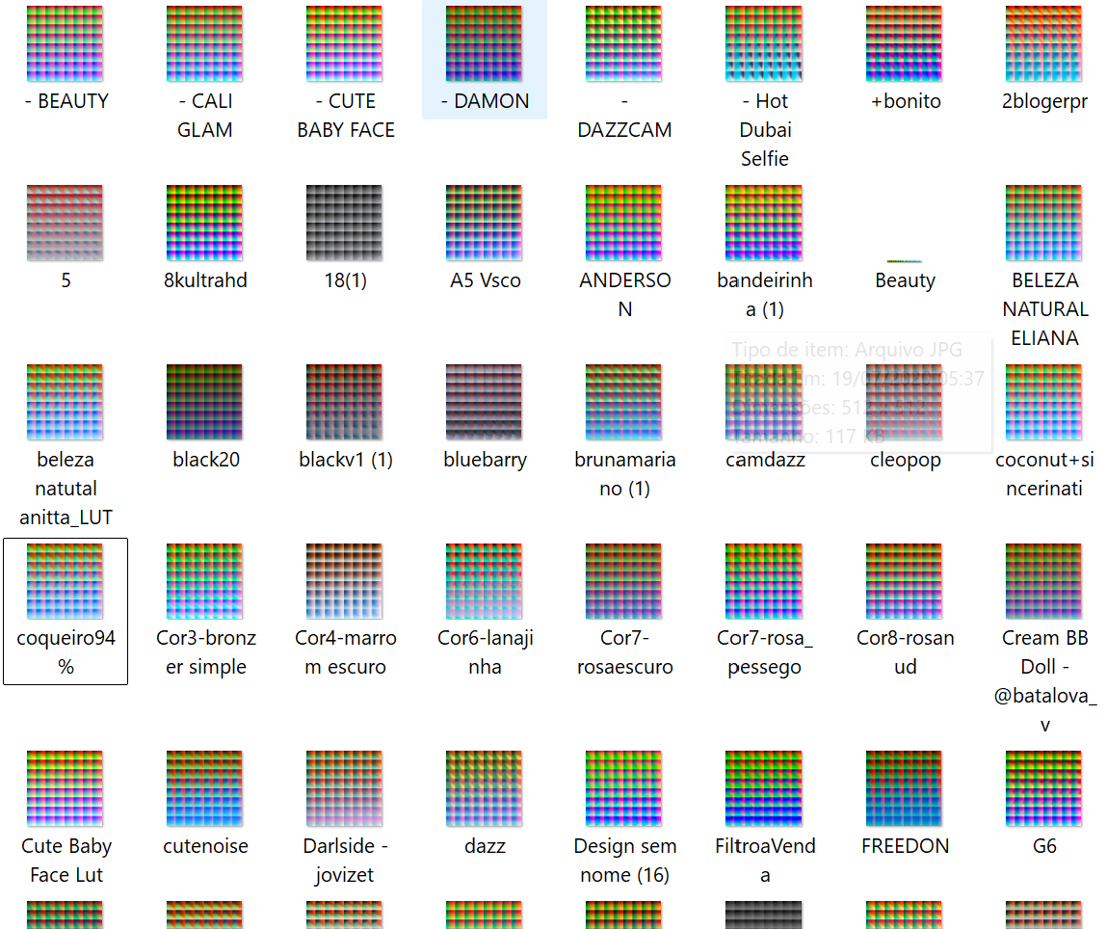This screenshot has width=1107, height=929.
Task: Select the '- BEAUTY' LUT file thumbnail
Action: (66, 44)
